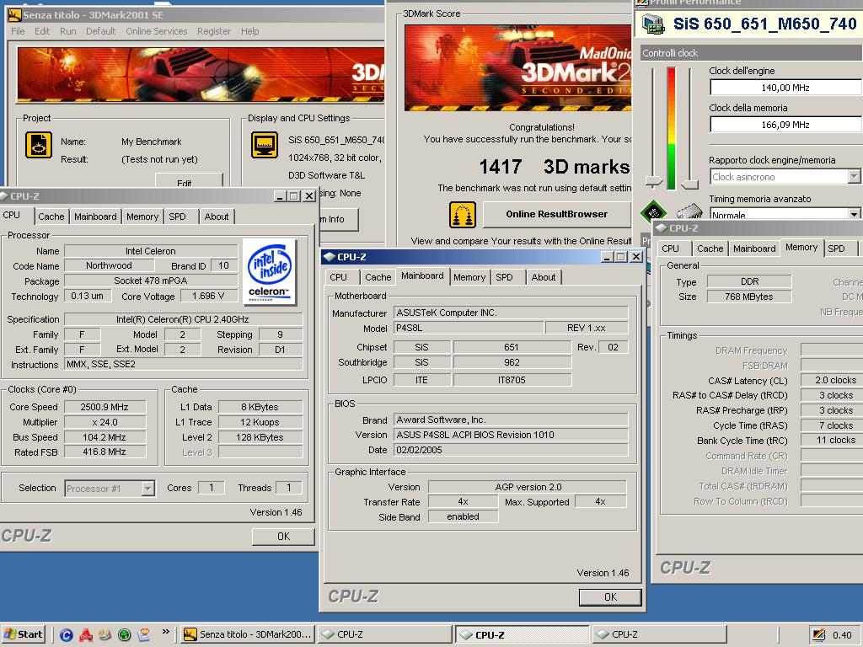Click the Edit button in Project section
The width and height of the screenshot is (863, 647).
point(189,180)
